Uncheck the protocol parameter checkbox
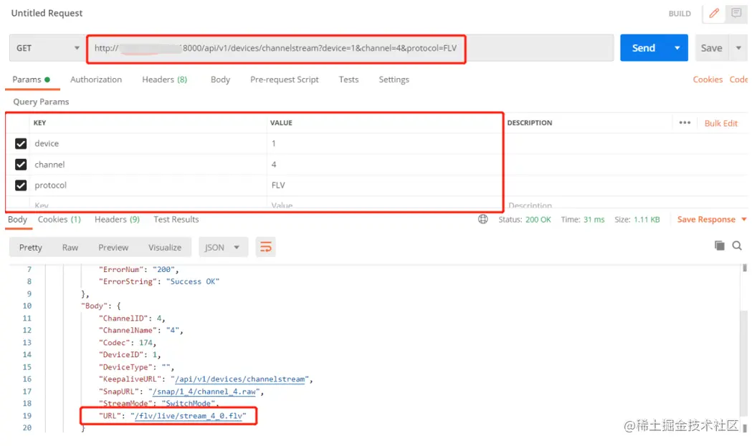Image resolution: width=752 pixels, height=446 pixels. (21, 185)
